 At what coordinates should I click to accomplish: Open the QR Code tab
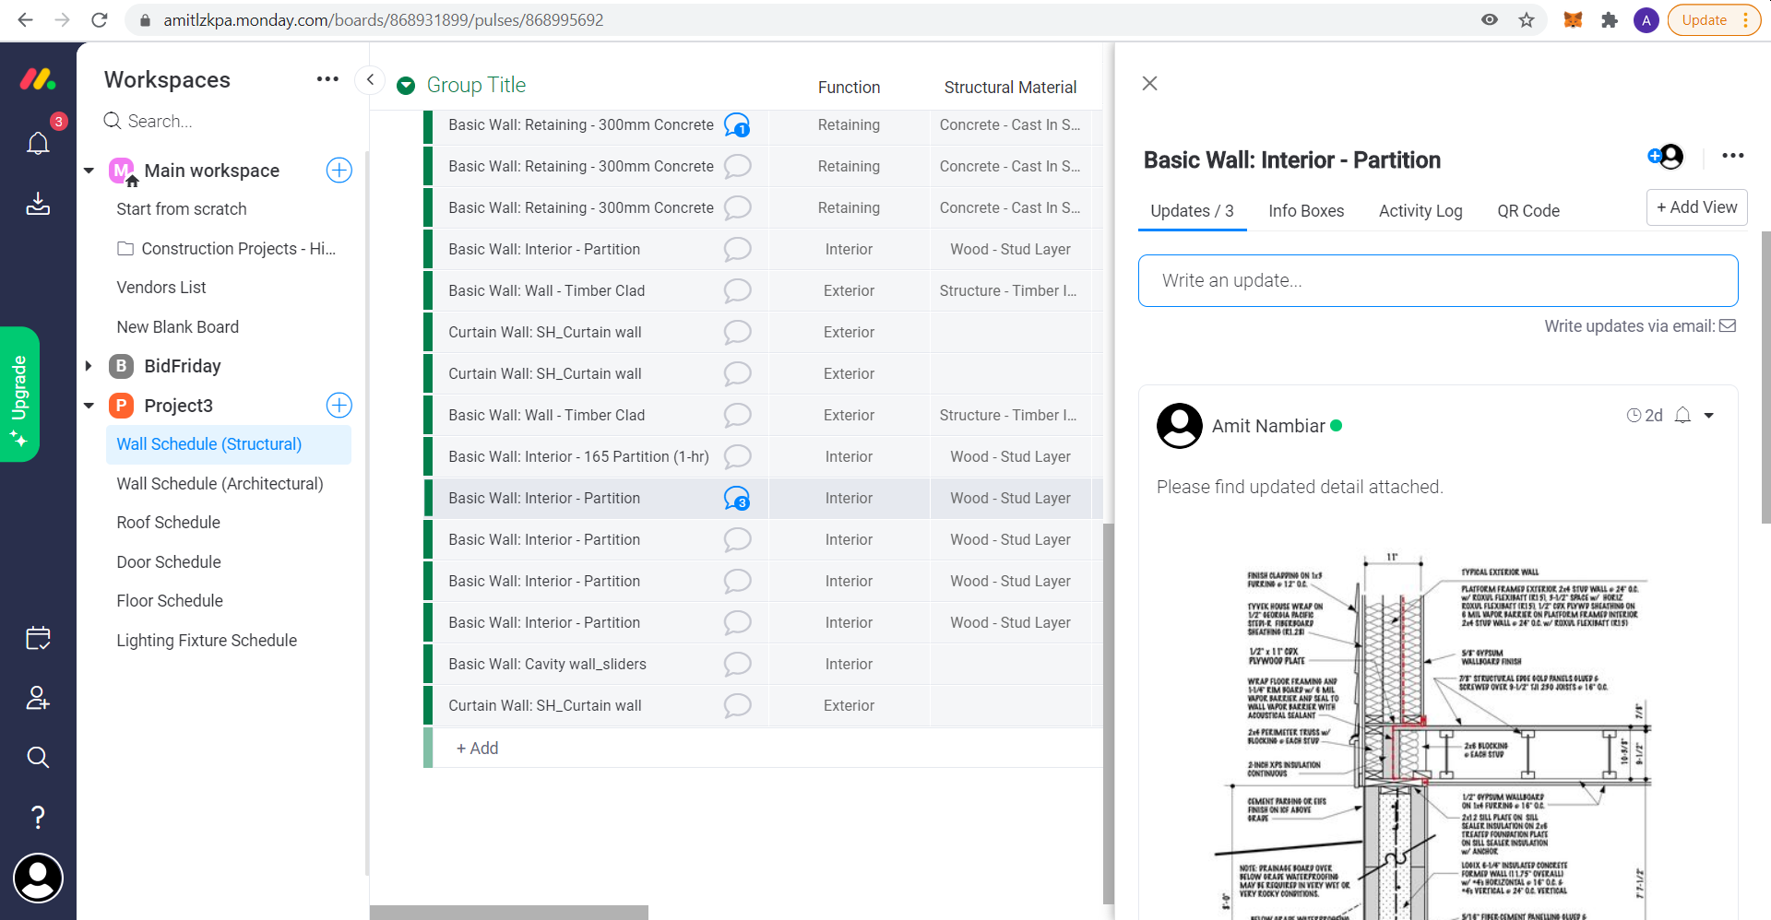pos(1528,211)
